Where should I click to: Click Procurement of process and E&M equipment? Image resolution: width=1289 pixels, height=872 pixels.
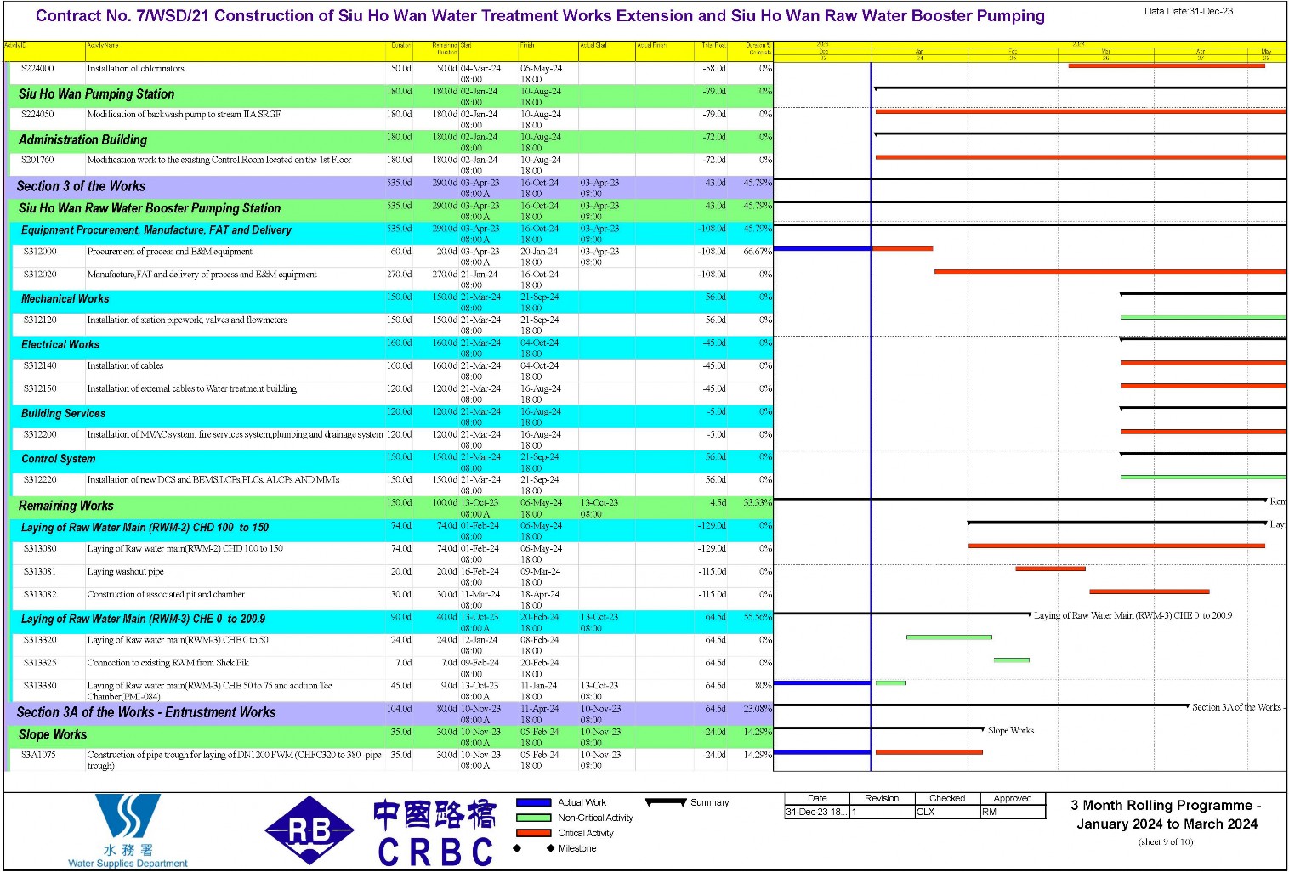click(x=169, y=252)
